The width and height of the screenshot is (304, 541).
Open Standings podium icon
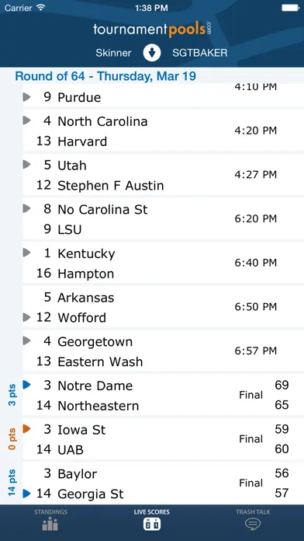[50, 524]
